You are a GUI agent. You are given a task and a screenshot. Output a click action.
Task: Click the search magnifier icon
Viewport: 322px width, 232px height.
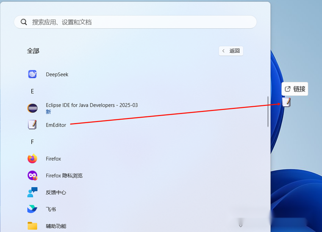click(x=24, y=22)
